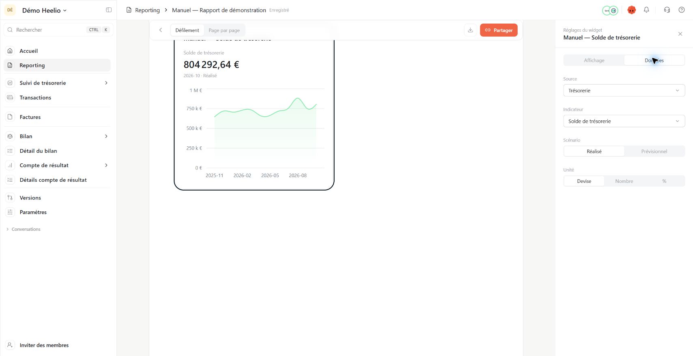Click the headset support icon
The height and width of the screenshot is (356, 693).
[667, 10]
